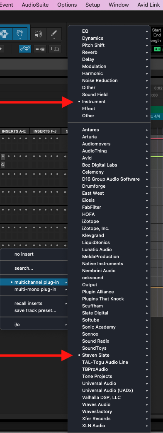Screen dimensions: 163x433
Task: Open the D16 Group Audio Software submenu
Action: tap(109, 179)
